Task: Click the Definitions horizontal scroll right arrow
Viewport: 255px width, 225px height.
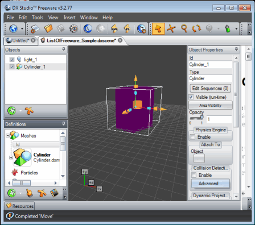Action: [56, 183]
